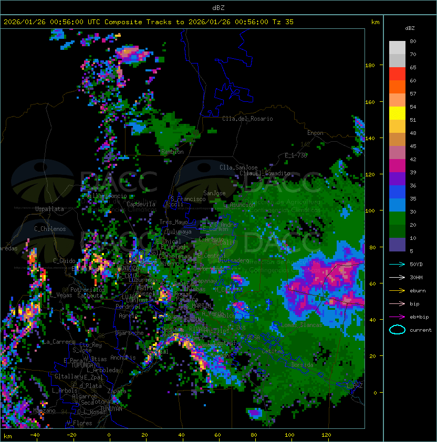Click the '80' value on the color scale
The height and width of the screenshot is (442, 437).
coord(413,41)
